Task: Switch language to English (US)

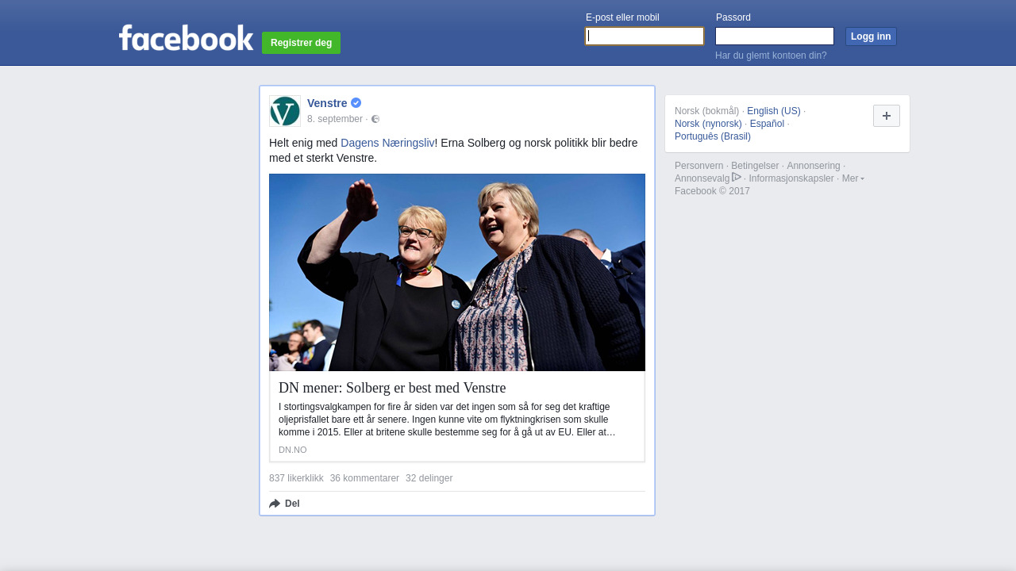Action: tap(774, 111)
